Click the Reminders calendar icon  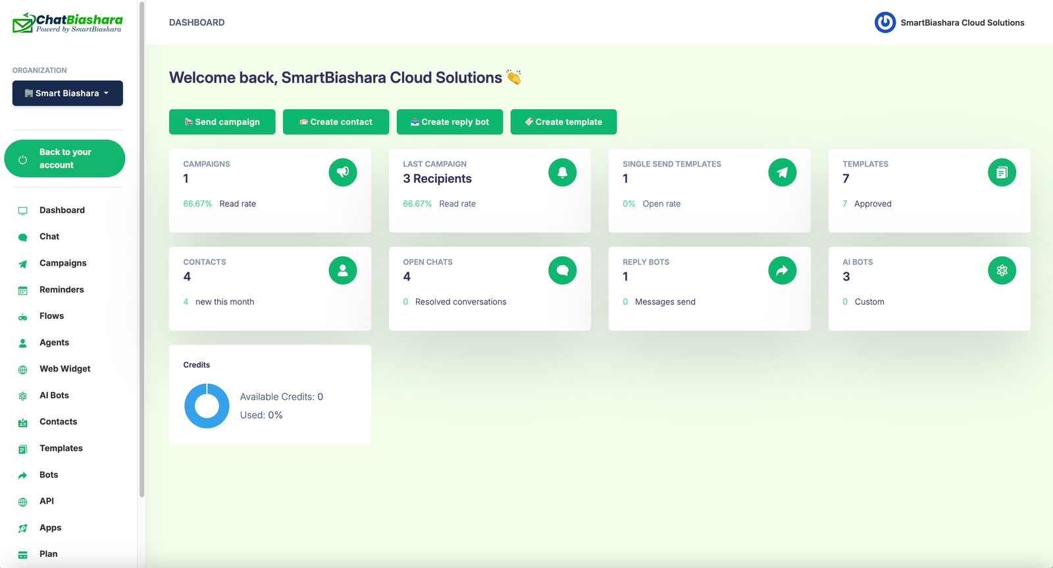pyautogui.click(x=23, y=291)
